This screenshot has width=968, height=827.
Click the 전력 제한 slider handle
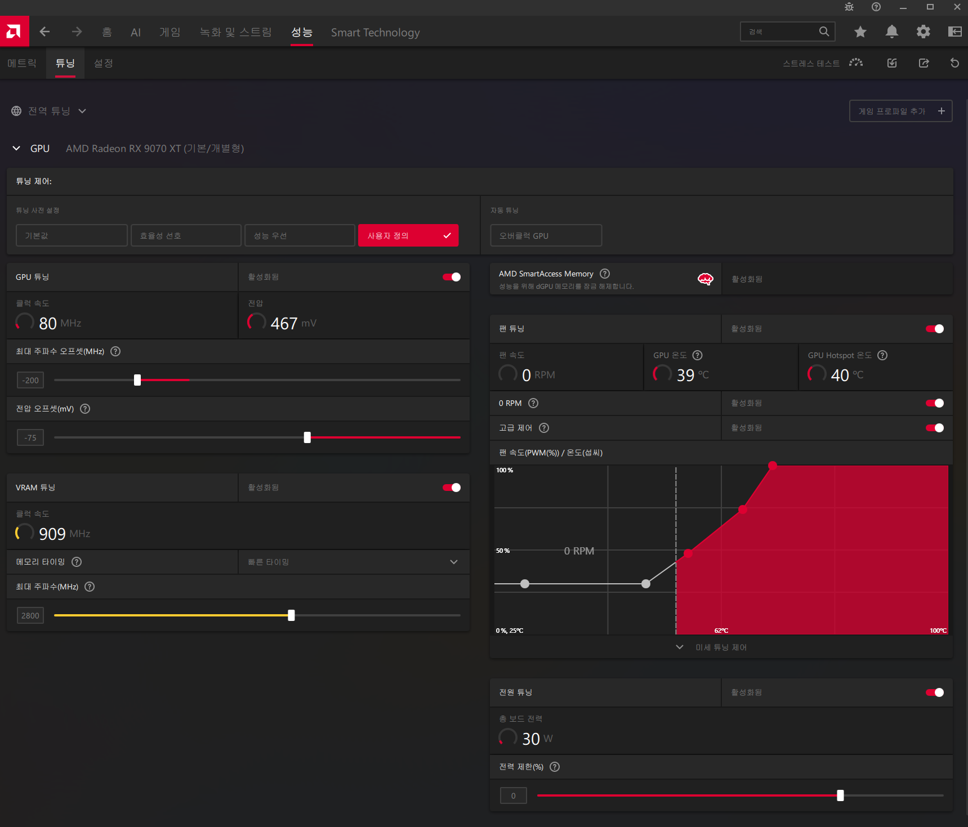(840, 795)
